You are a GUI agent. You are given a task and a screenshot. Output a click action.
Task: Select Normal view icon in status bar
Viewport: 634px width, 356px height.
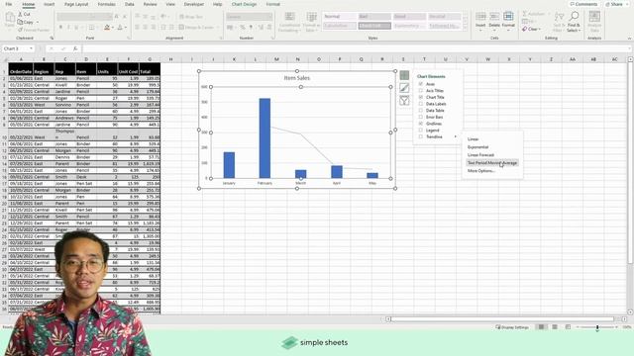541,327
